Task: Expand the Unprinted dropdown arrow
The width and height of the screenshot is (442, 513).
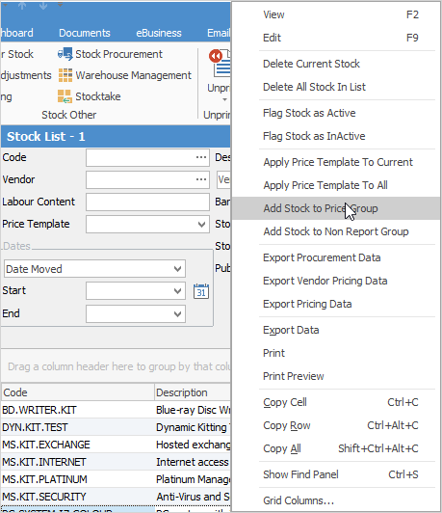Action: click(224, 99)
